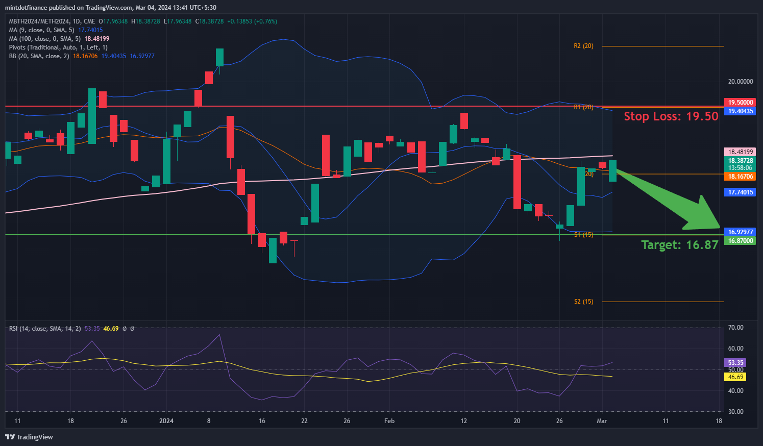The image size is (763, 446).
Task: Select the orange 18.16706 price axis label
Action: 741,177
